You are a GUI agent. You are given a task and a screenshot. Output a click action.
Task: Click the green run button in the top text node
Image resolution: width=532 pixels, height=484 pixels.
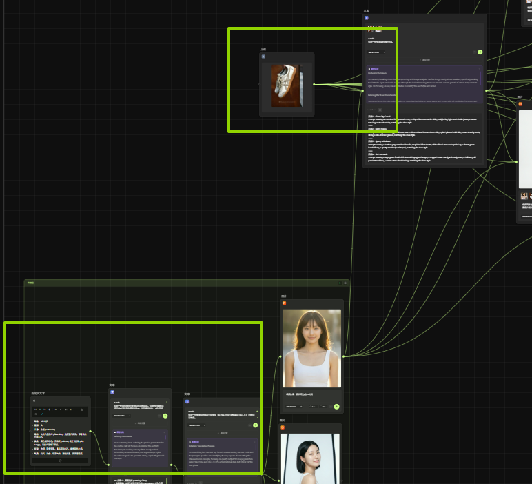pyautogui.click(x=480, y=52)
